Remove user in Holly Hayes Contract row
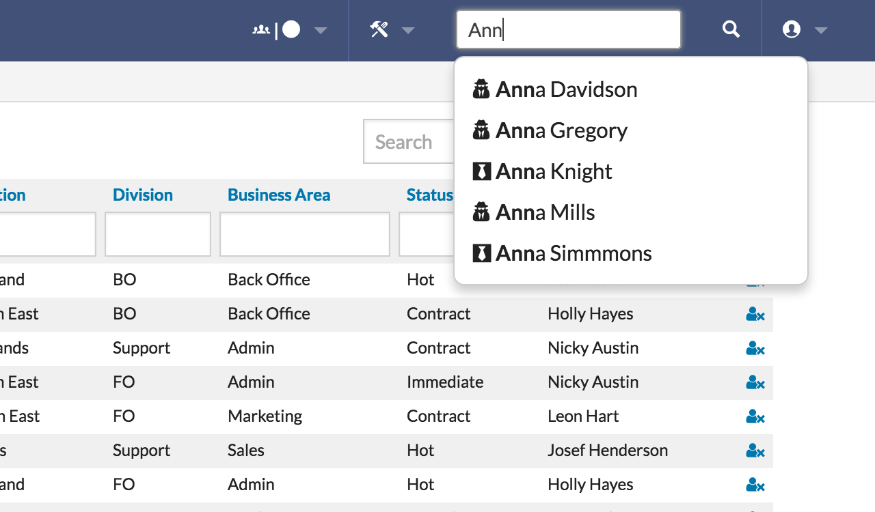Image resolution: width=875 pixels, height=512 pixels. (755, 314)
